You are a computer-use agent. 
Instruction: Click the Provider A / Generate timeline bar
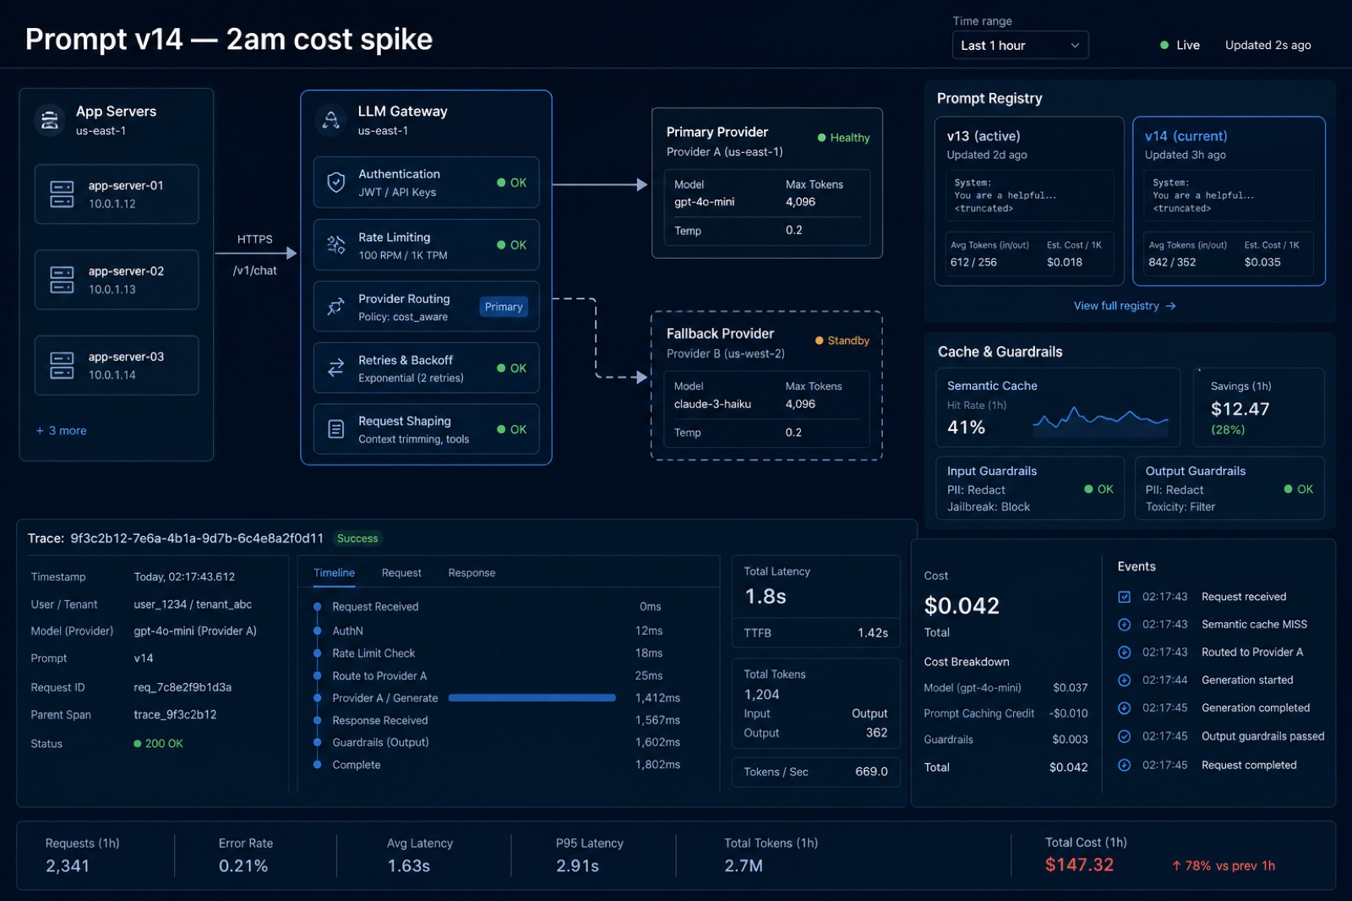(x=532, y=698)
